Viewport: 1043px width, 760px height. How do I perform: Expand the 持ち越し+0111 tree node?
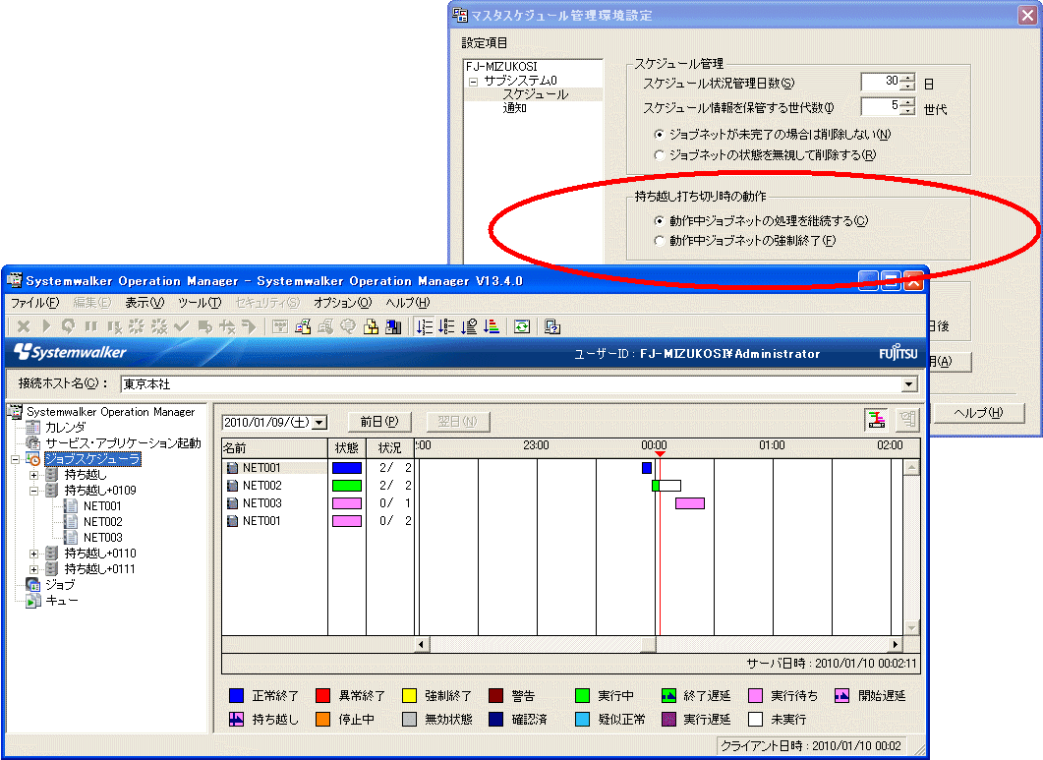coord(34,569)
